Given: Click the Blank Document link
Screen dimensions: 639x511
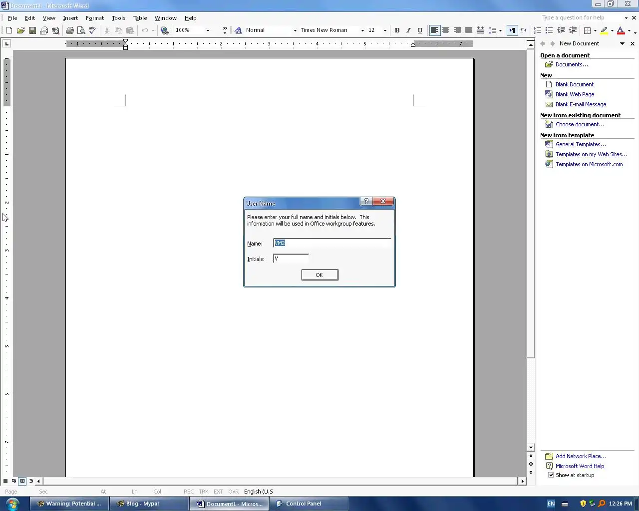Looking at the screenshot, I should pyautogui.click(x=575, y=84).
